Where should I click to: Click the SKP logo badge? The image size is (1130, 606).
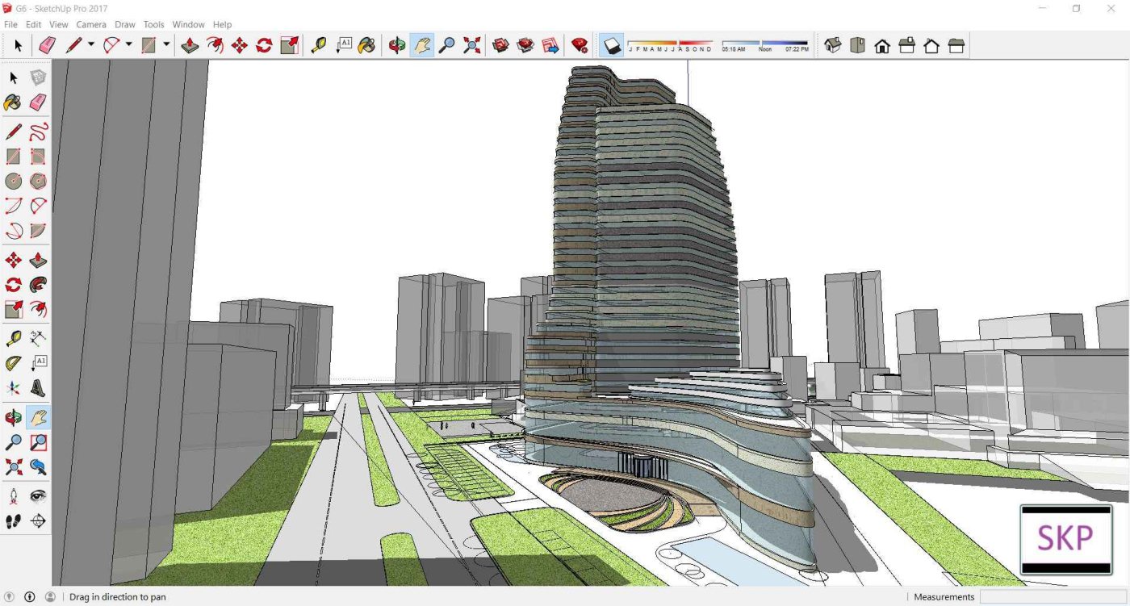tap(1065, 539)
